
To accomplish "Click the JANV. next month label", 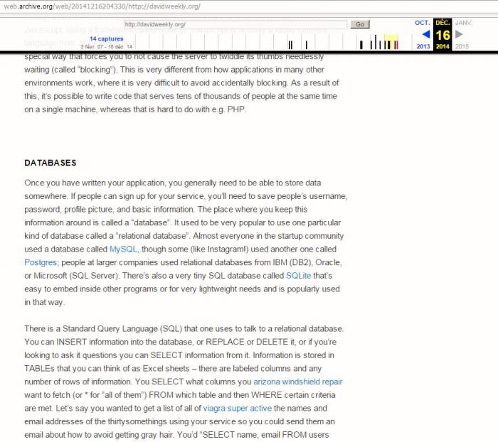I will click(464, 23).
